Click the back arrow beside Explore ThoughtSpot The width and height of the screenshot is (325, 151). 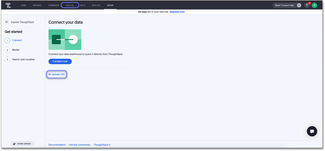pyautogui.click(x=7, y=22)
